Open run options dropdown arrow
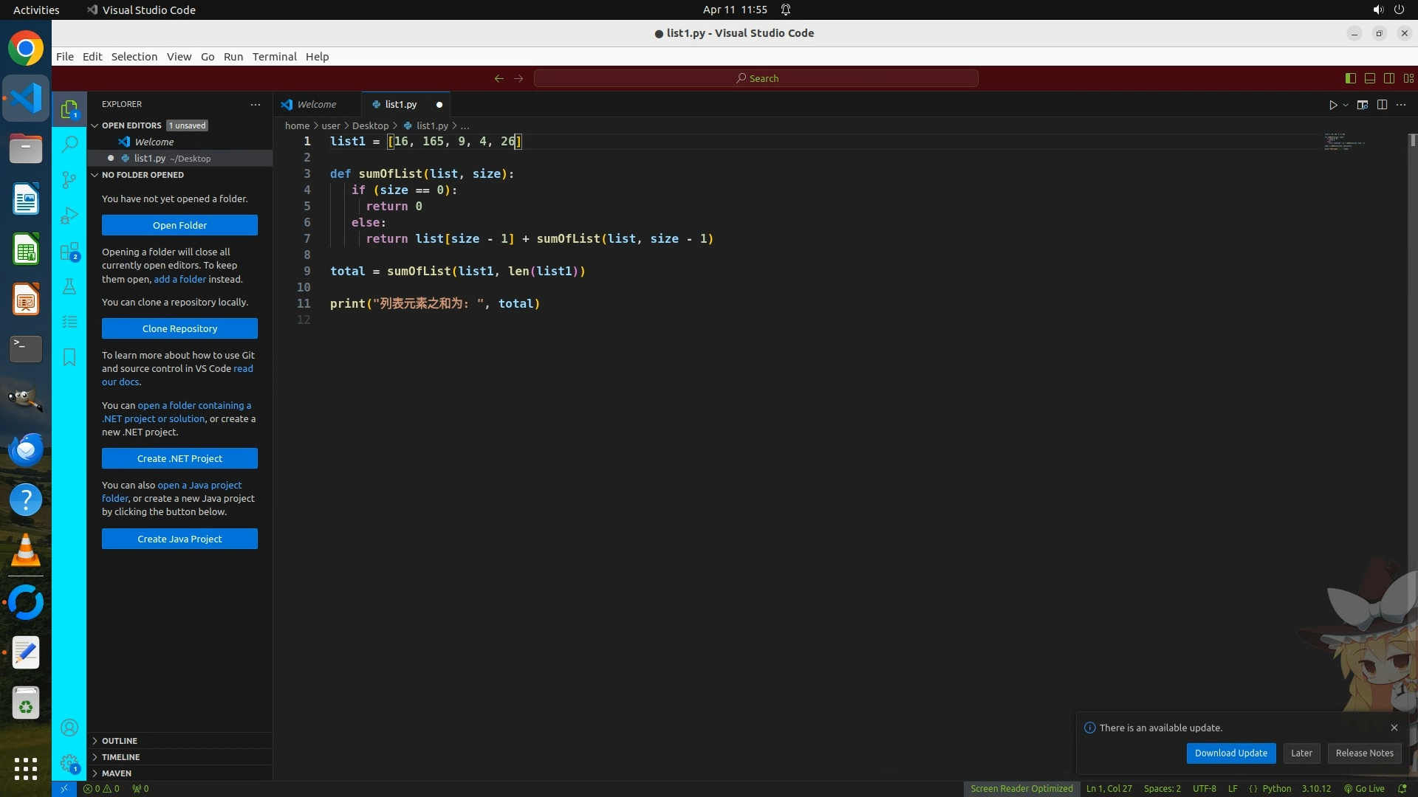Image resolution: width=1418 pixels, height=797 pixels. tap(1346, 105)
